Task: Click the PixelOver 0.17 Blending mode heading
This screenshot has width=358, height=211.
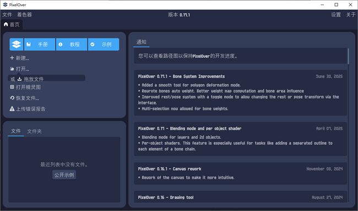Action: [x=189, y=128]
